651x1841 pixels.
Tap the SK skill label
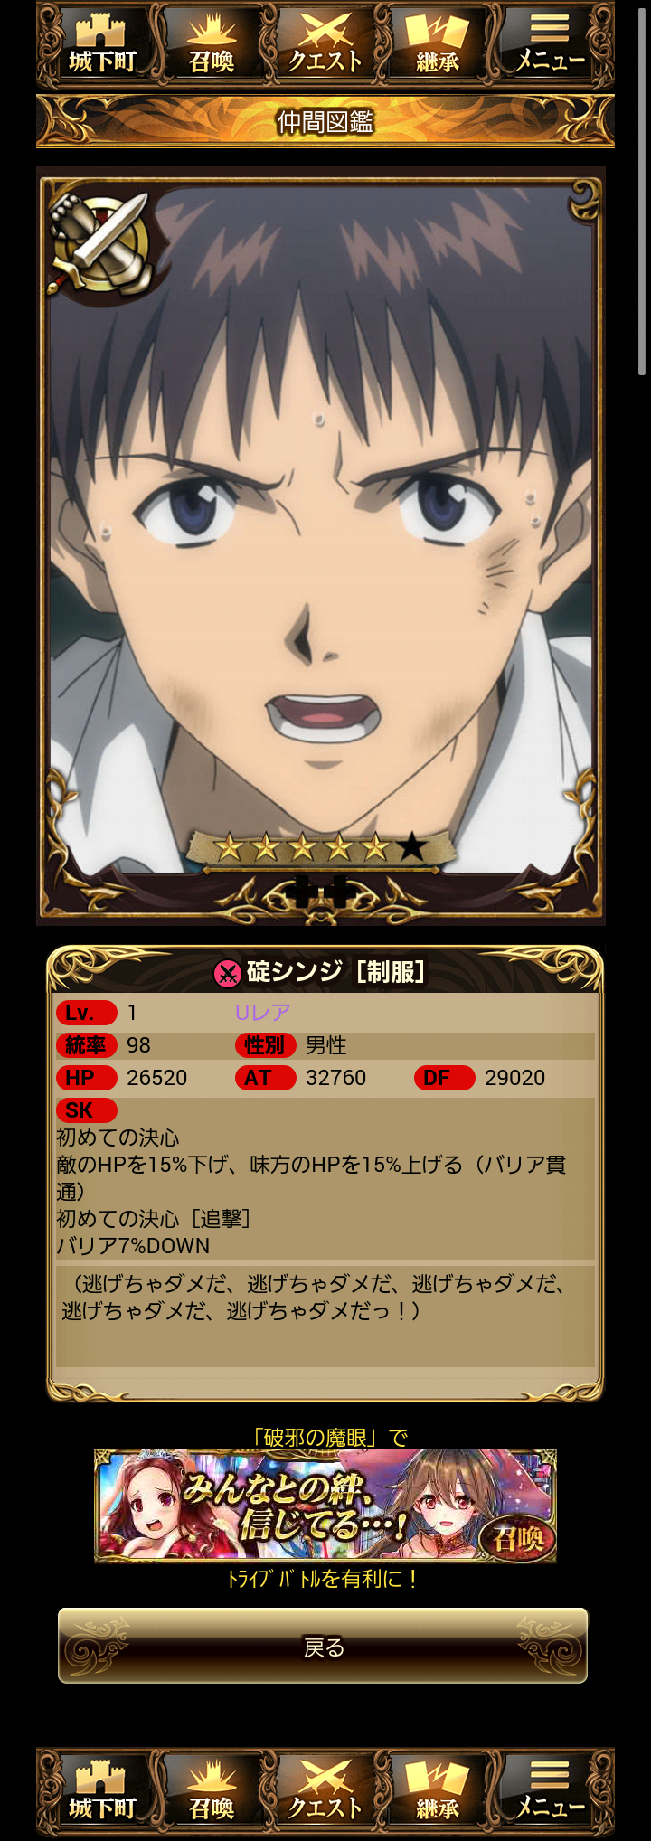click(86, 1110)
